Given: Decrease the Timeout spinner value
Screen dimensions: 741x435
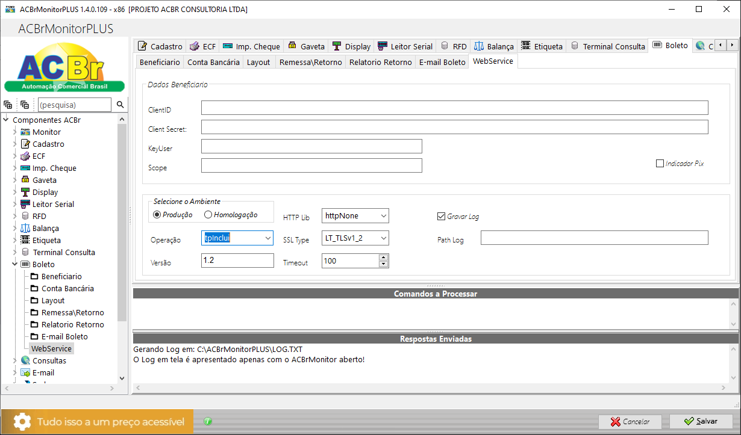Looking at the screenshot, I should [383, 264].
